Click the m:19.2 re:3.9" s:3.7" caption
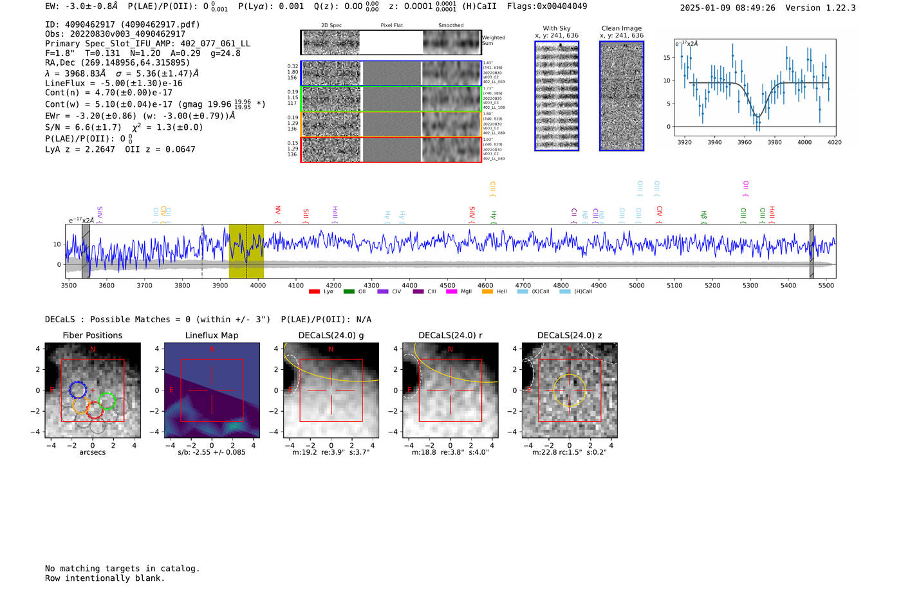 (x=331, y=452)
